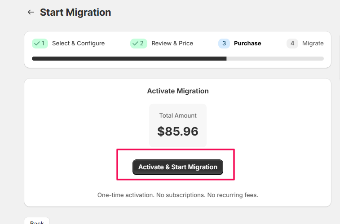Viewport: 340px width, 224px height.
Task: Click the back arrow beside Start Migration
Action: 31,13
